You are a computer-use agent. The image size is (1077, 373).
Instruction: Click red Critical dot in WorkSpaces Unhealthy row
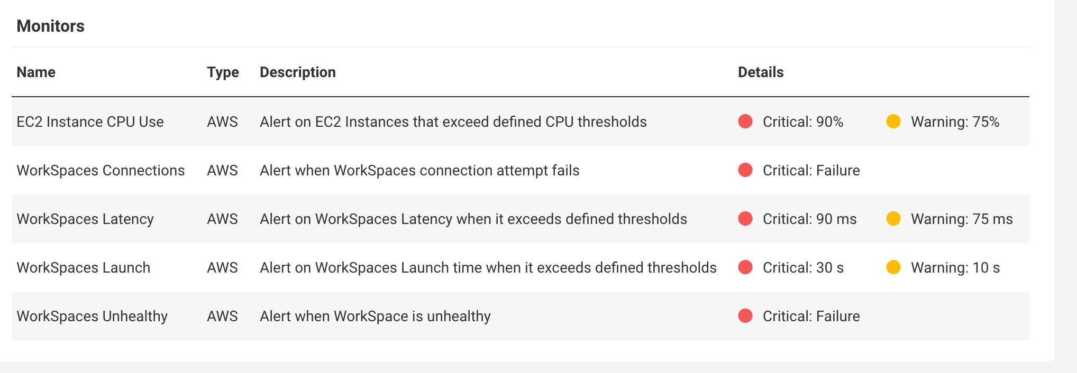coord(745,316)
